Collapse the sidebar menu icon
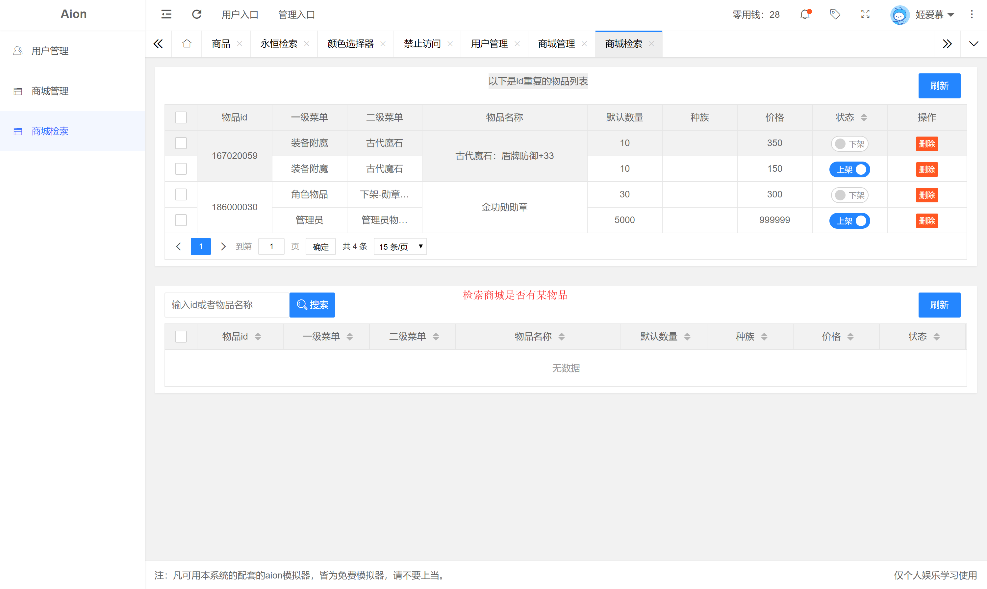 tap(166, 15)
